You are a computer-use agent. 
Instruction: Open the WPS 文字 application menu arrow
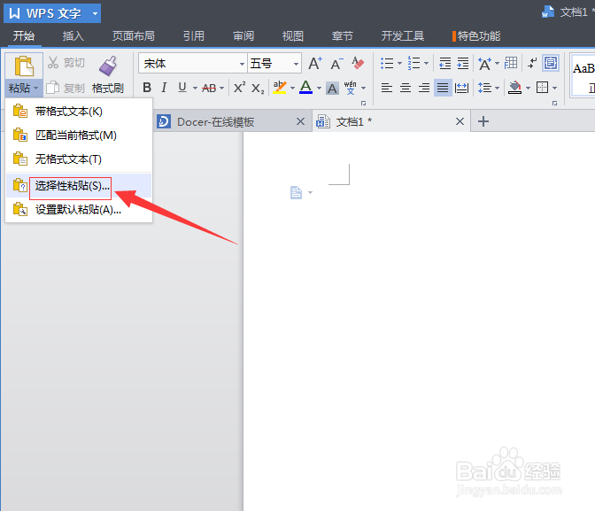[96, 13]
